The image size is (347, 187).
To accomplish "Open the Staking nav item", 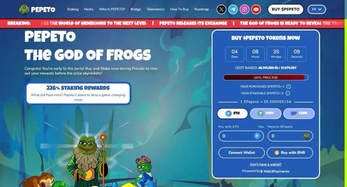I will (x=73, y=9).
